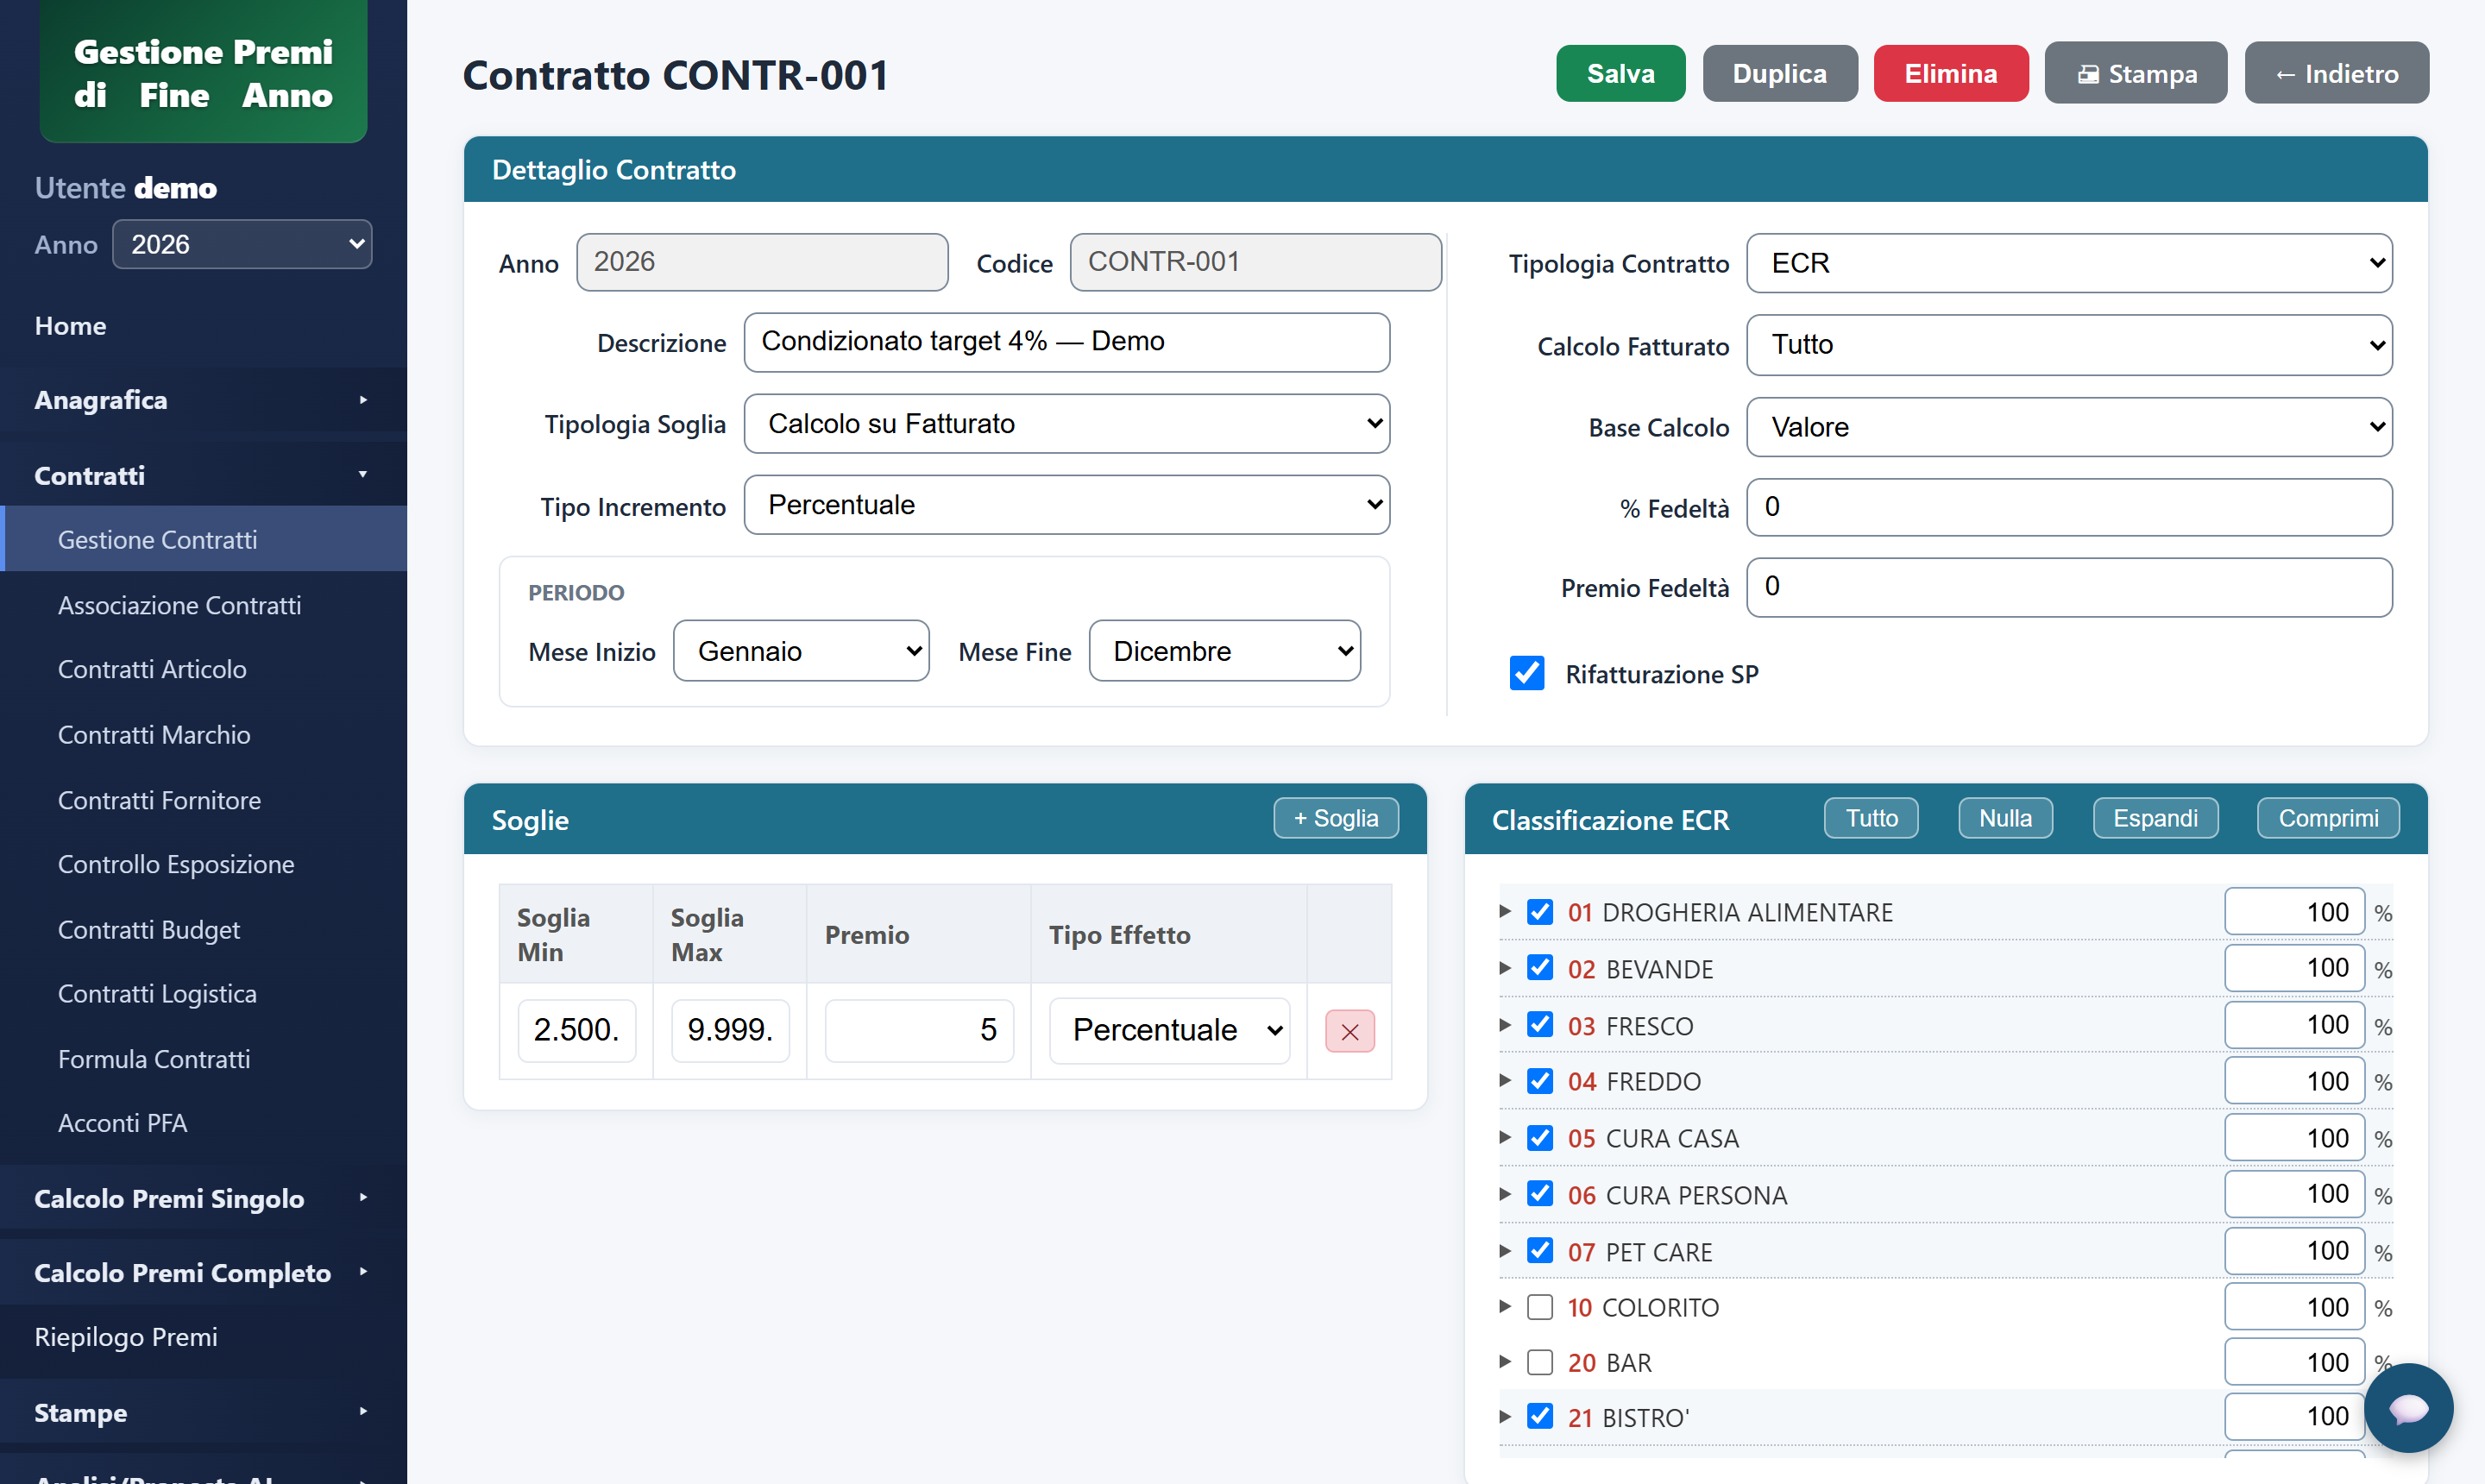The width and height of the screenshot is (2485, 1484).
Task: Save the contract with Salva
Action: pyautogui.click(x=1620, y=73)
